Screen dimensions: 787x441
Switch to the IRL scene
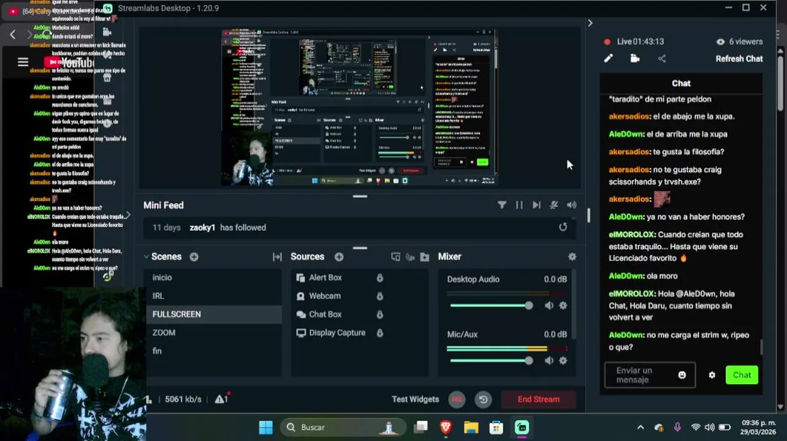213,296
